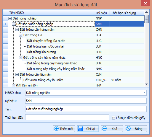Focus the Ký hiệu input field
The image size is (152, 137).
(86, 101)
